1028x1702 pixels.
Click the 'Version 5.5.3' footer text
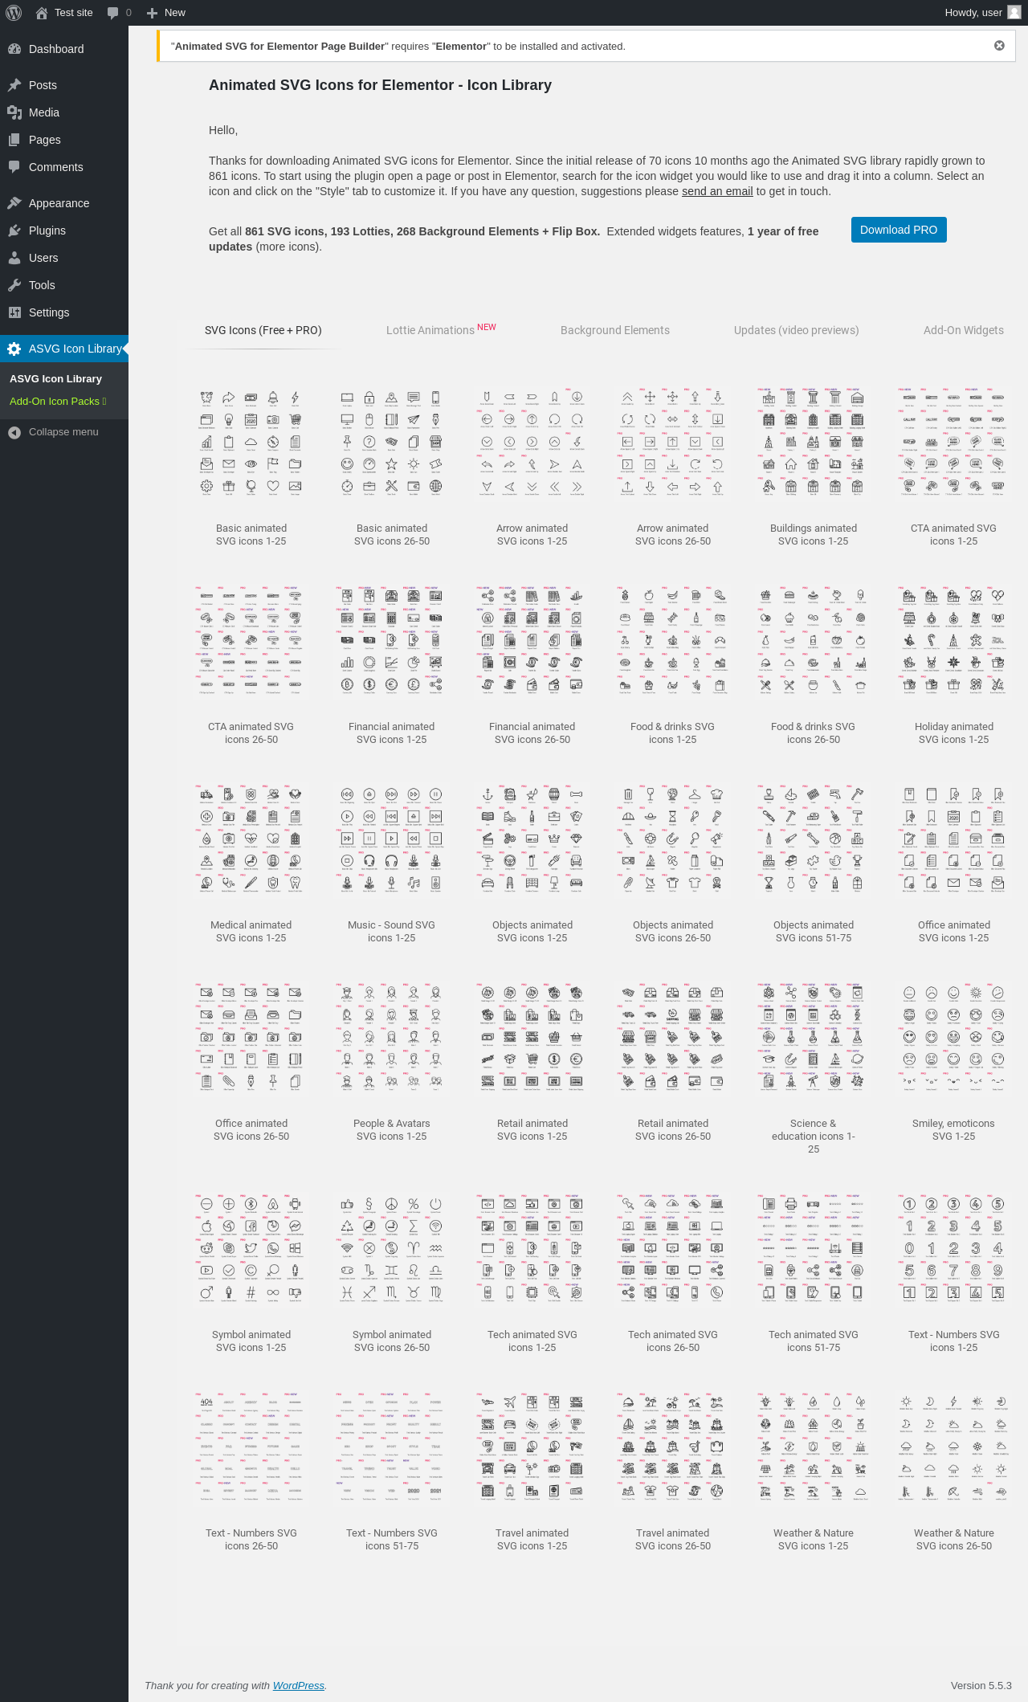(981, 1685)
